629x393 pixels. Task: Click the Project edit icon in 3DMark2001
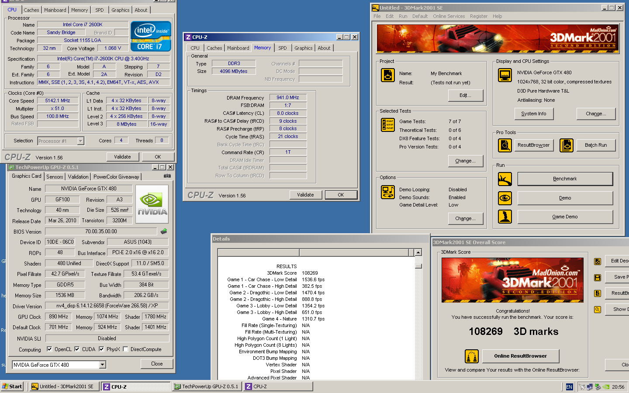[387, 75]
